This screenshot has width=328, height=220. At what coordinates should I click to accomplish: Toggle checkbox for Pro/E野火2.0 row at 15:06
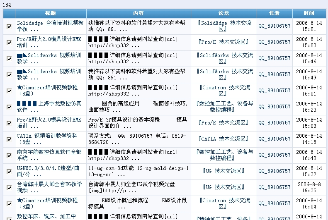tap(9, 123)
